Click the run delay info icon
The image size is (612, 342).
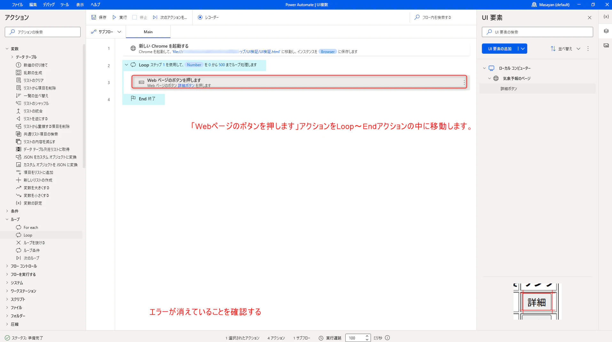click(387, 338)
